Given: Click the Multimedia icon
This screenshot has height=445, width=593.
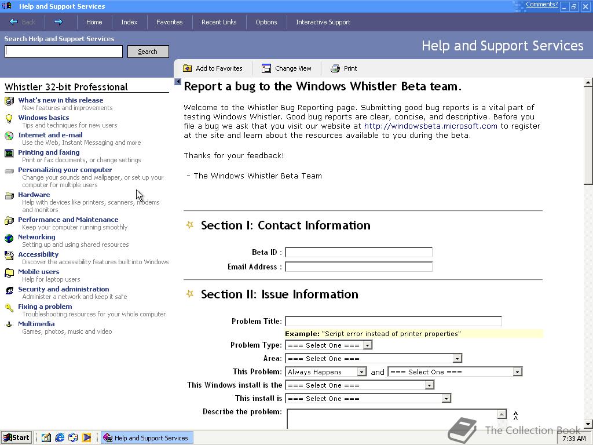Looking at the screenshot, I should [x=9, y=324].
